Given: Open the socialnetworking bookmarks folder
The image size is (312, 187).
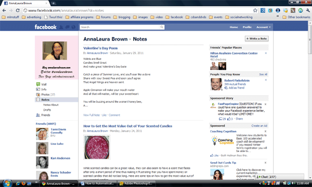Looking at the screenshot, I should (x=239, y=17).
